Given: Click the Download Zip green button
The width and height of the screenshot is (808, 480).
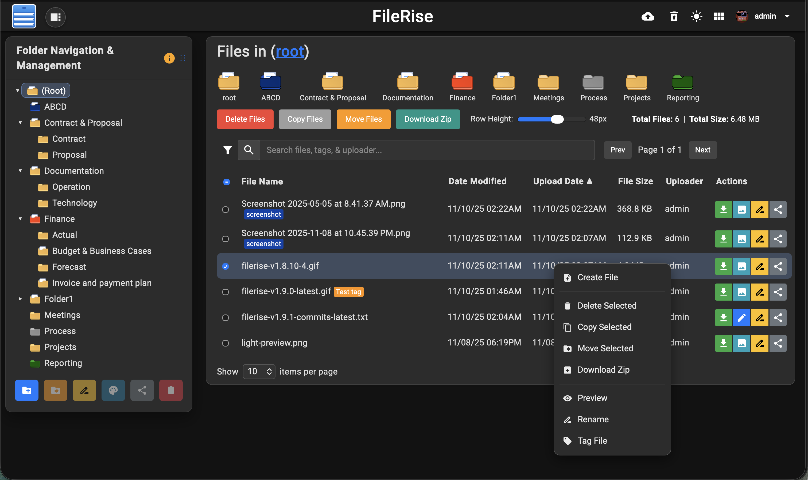Looking at the screenshot, I should [x=428, y=119].
